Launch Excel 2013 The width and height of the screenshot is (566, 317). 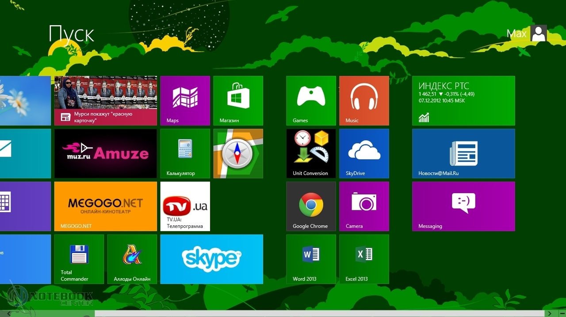pyautogui.click(x=364, y=259)
